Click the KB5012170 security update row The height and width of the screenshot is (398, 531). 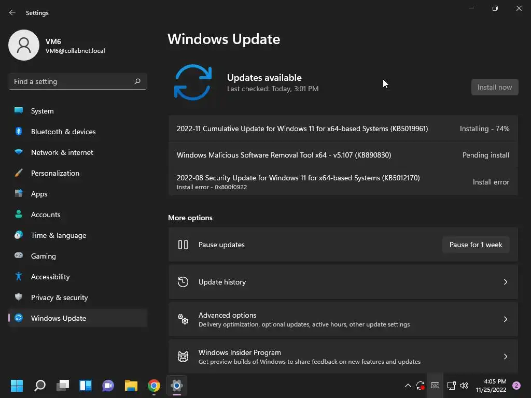pos(343,182)
